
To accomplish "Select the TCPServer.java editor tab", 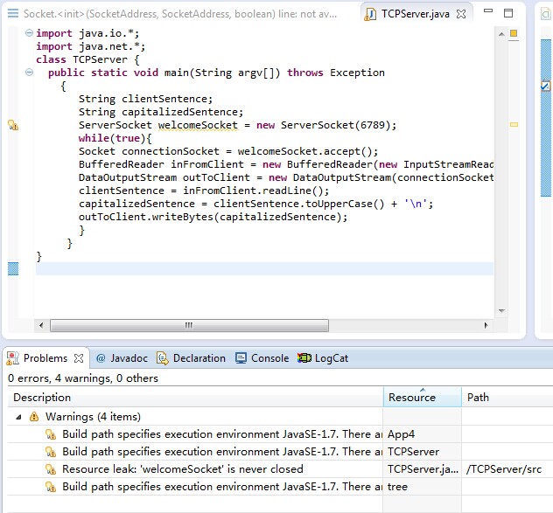I will point(415,14).
